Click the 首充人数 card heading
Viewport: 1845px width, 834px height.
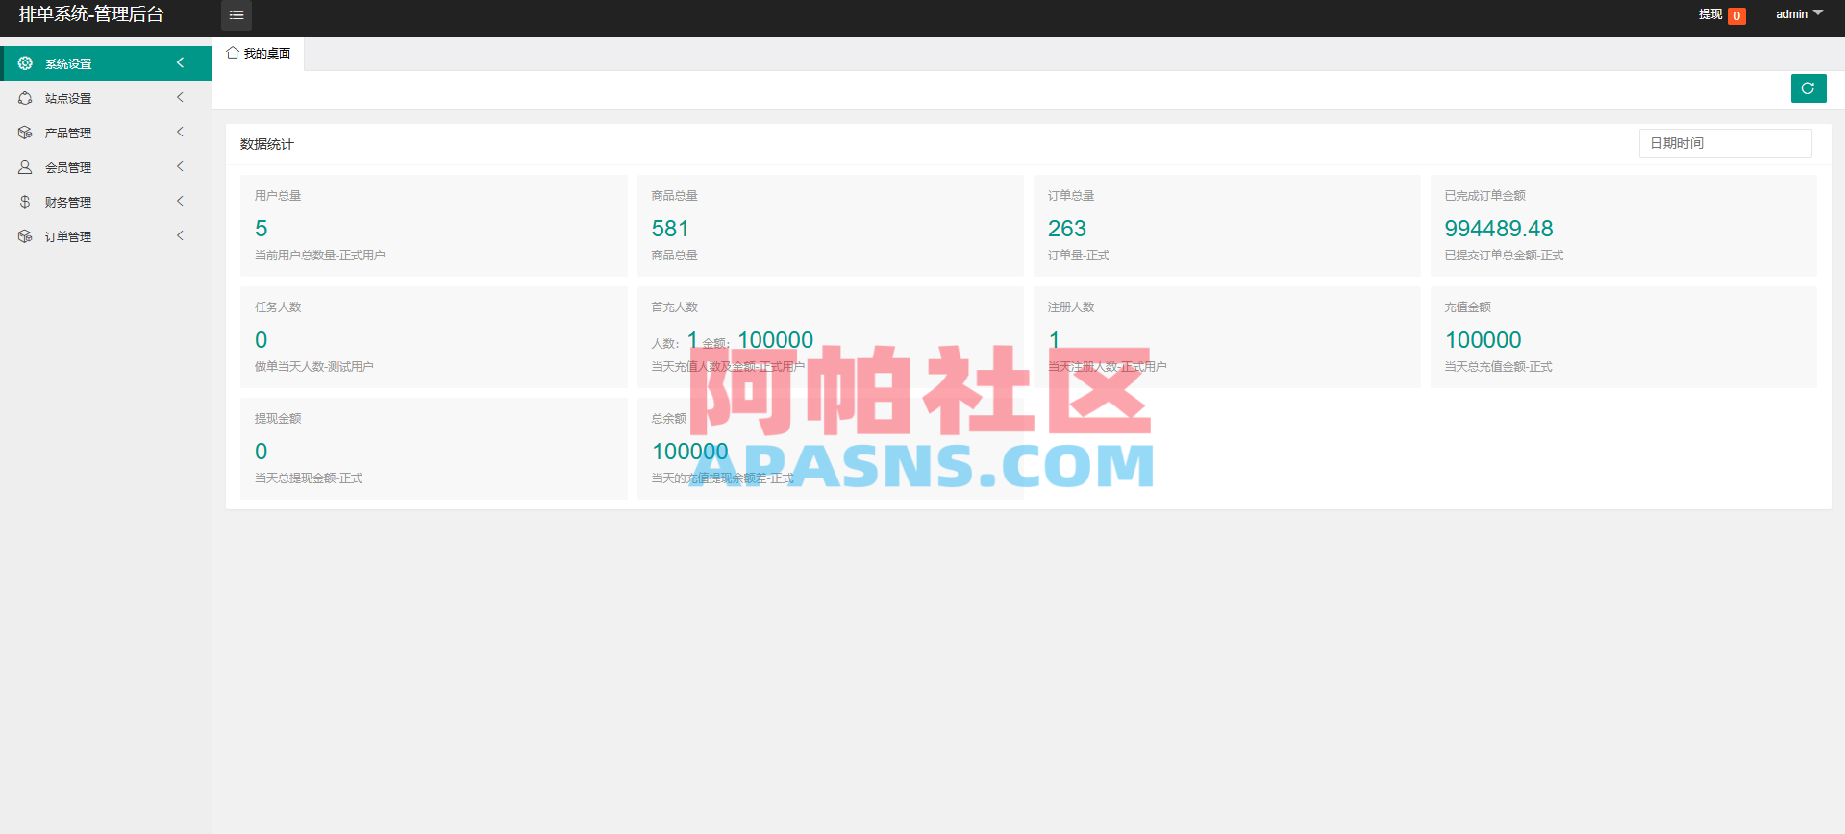coord(674,307)
